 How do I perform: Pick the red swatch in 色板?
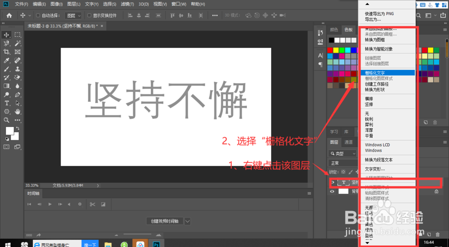coord(330,50)
